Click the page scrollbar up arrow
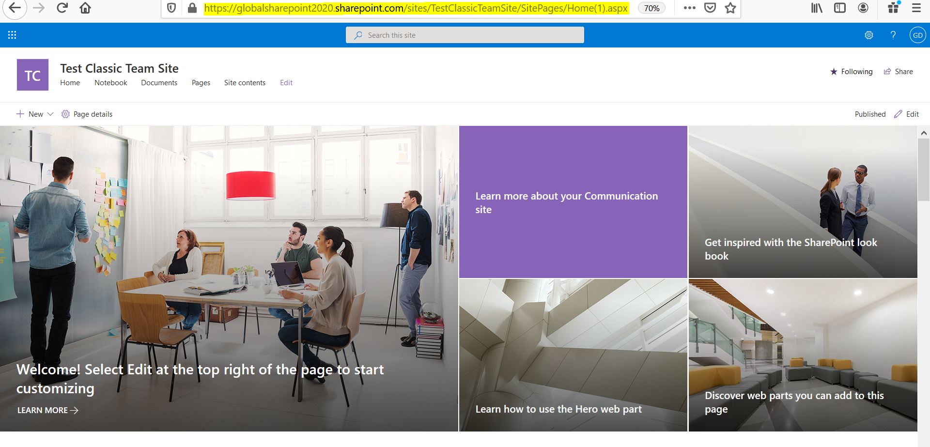This screenshot has width=930, height=447. (x=924, y=133)
